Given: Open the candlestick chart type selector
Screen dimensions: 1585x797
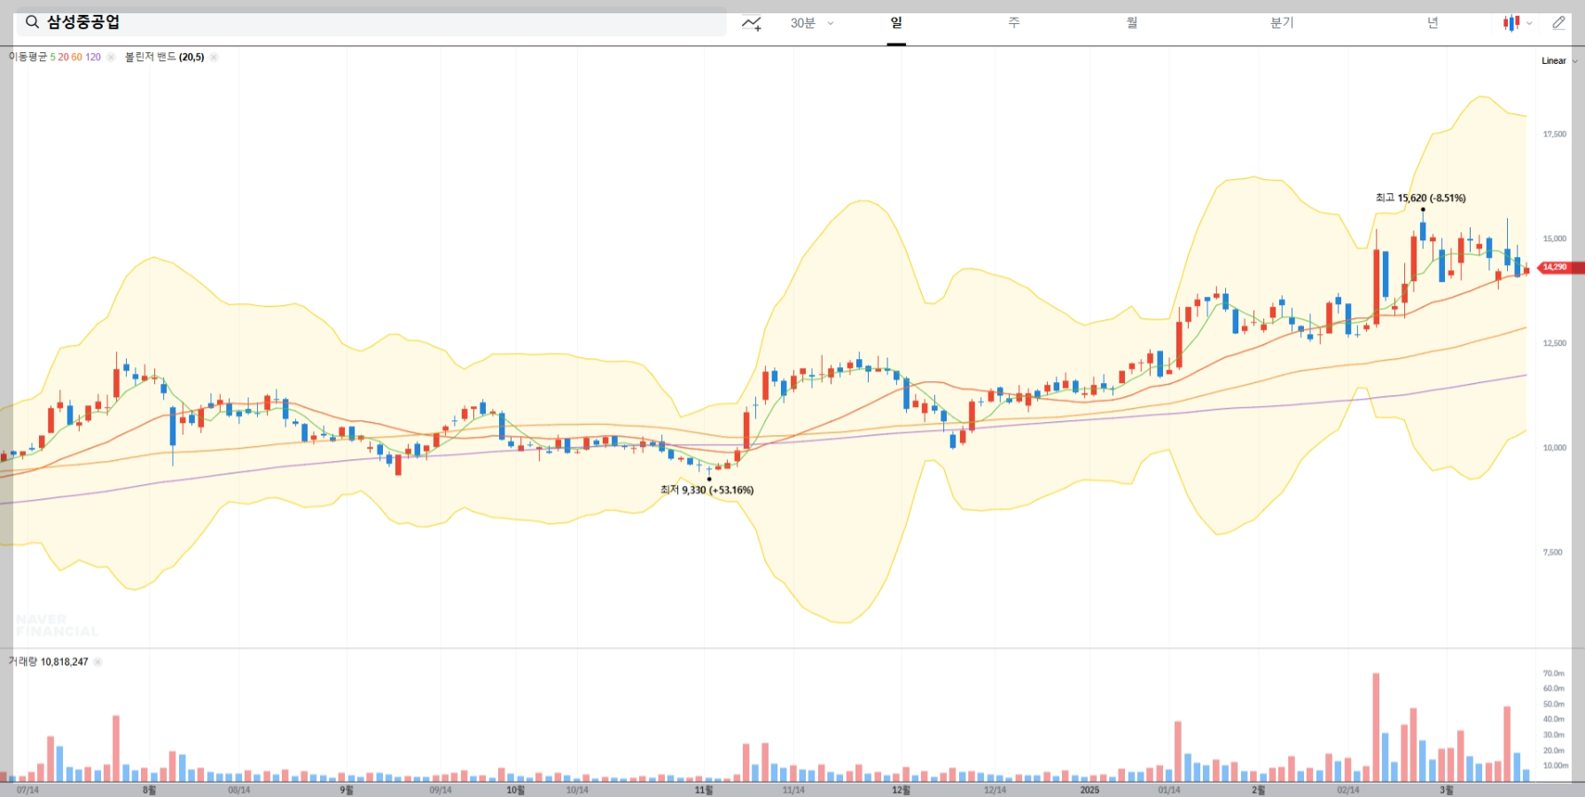Looking at the screenshot, I should click(x=1517, y=23).
